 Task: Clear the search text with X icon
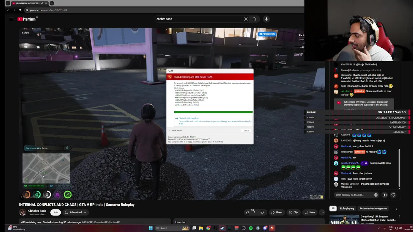pos(246,19)
